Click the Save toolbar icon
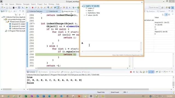The height and width of the screenshot is (98, 175). coord(7,8)
